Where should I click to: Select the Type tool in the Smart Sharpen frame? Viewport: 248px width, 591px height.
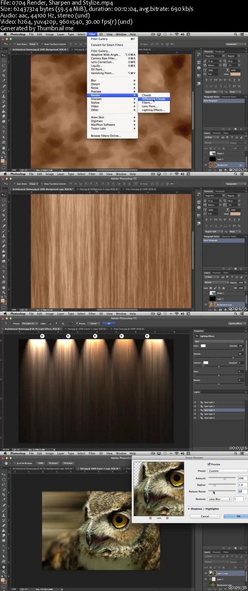(4, 551)
